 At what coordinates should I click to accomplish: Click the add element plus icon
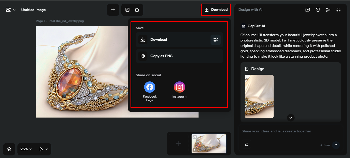[113, 9]
